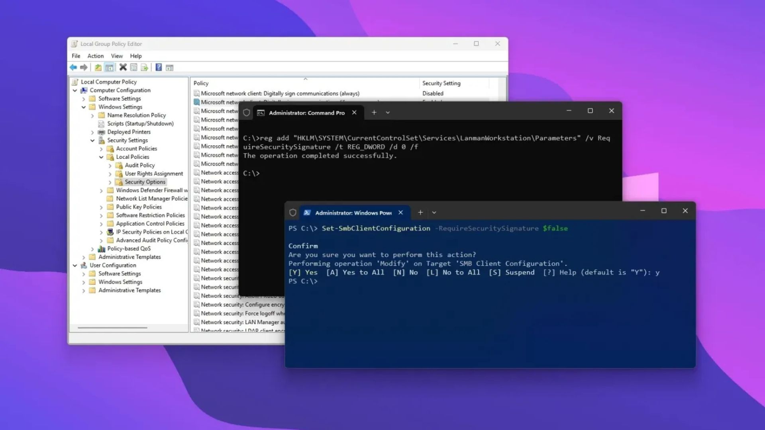Toggle Show/Hide Action Pane icon
This screenshot has height=430, width=765.
pos(170,67)
